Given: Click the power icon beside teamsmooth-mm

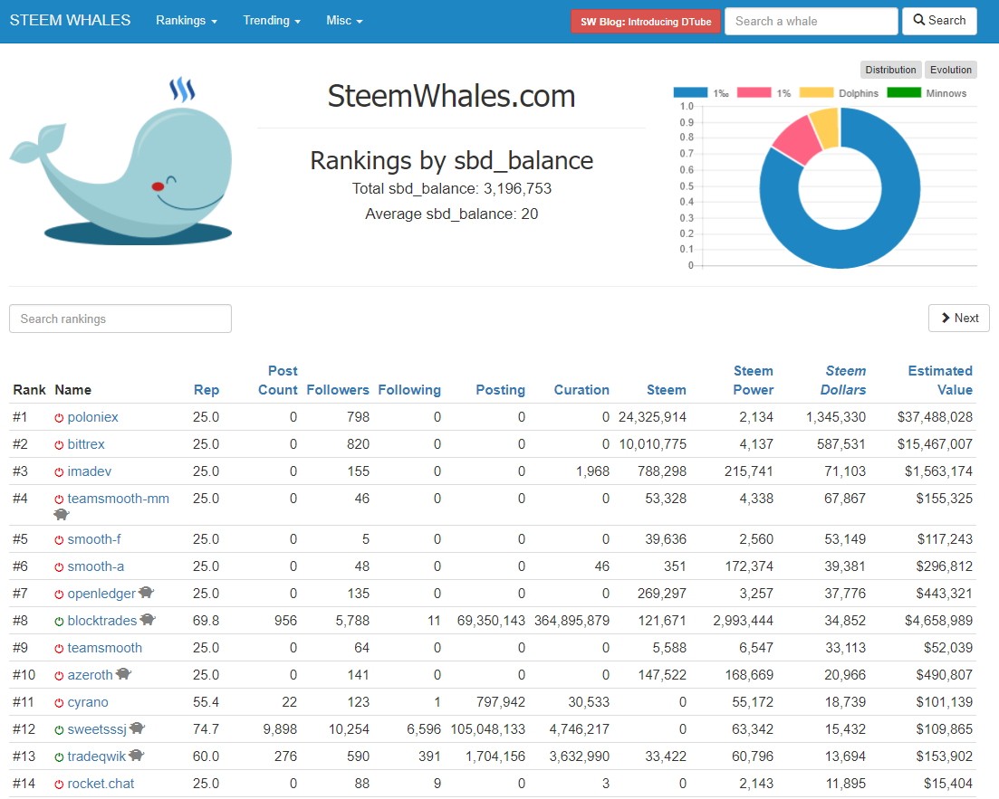Looking at the screenshot, I should [x=59, y=499].
